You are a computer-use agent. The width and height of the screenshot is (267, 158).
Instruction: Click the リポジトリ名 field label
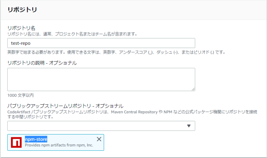[21, 28]
